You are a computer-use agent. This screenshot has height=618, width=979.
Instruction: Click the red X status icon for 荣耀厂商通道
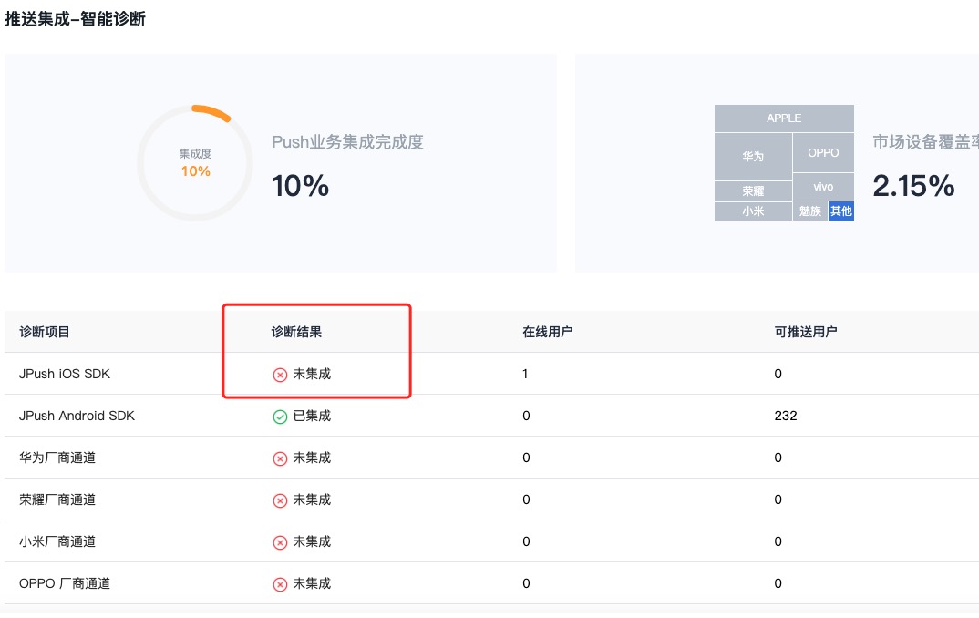point(280,500)
